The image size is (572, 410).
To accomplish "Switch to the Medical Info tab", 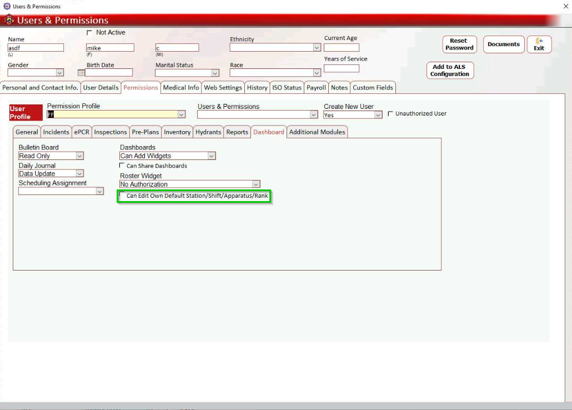I will coord(181,88).
